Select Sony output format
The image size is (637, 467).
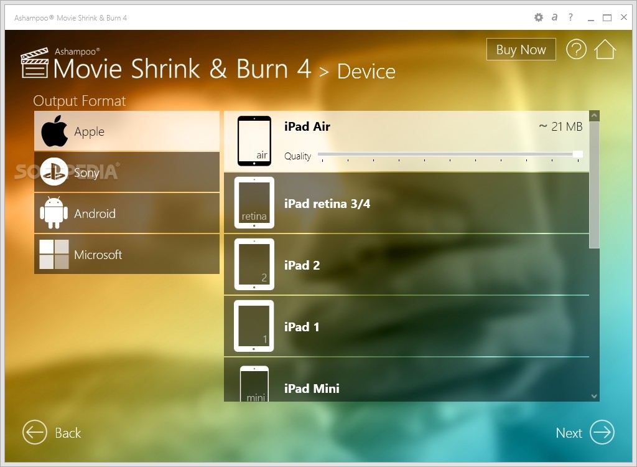(x=127, y=172)
